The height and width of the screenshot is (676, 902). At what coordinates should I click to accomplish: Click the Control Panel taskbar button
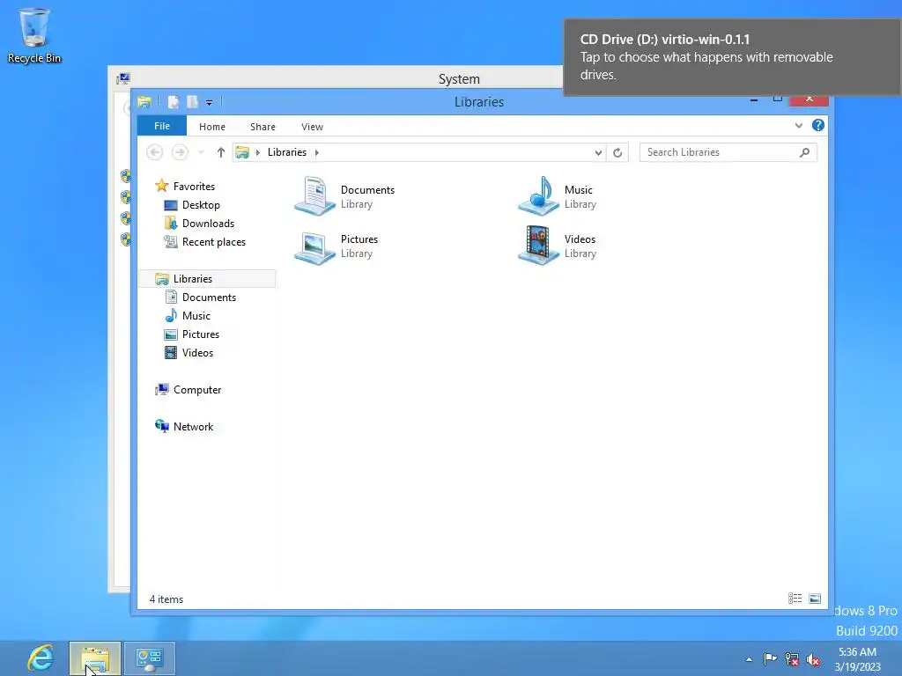(150, 658)
